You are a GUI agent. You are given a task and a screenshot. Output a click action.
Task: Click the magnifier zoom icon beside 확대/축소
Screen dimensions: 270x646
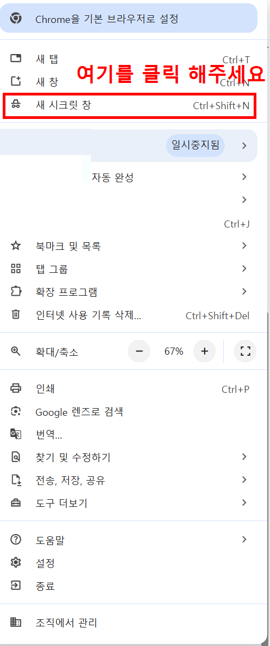(16, 351)
